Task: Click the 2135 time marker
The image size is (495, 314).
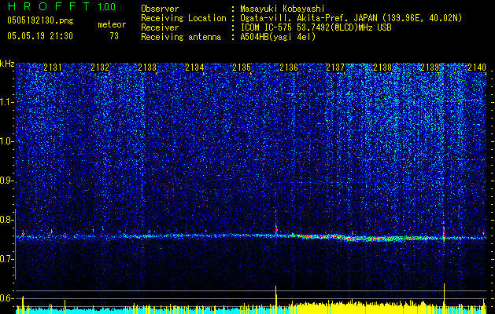Action: [242, 67]
